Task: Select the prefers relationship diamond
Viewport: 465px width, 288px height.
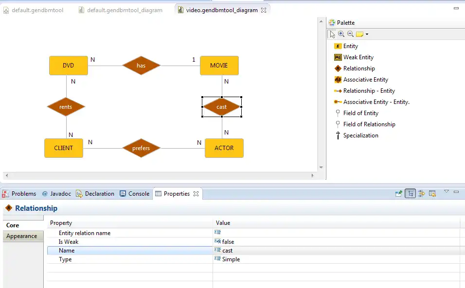Action: pos(141,148)
